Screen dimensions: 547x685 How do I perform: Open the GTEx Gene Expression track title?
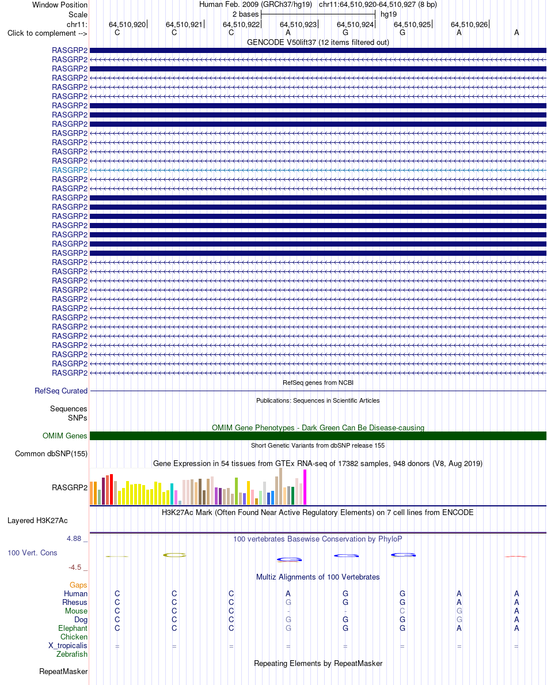pyautogui.click(x=318, y=464)
